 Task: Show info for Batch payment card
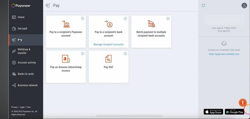[168, 18]
